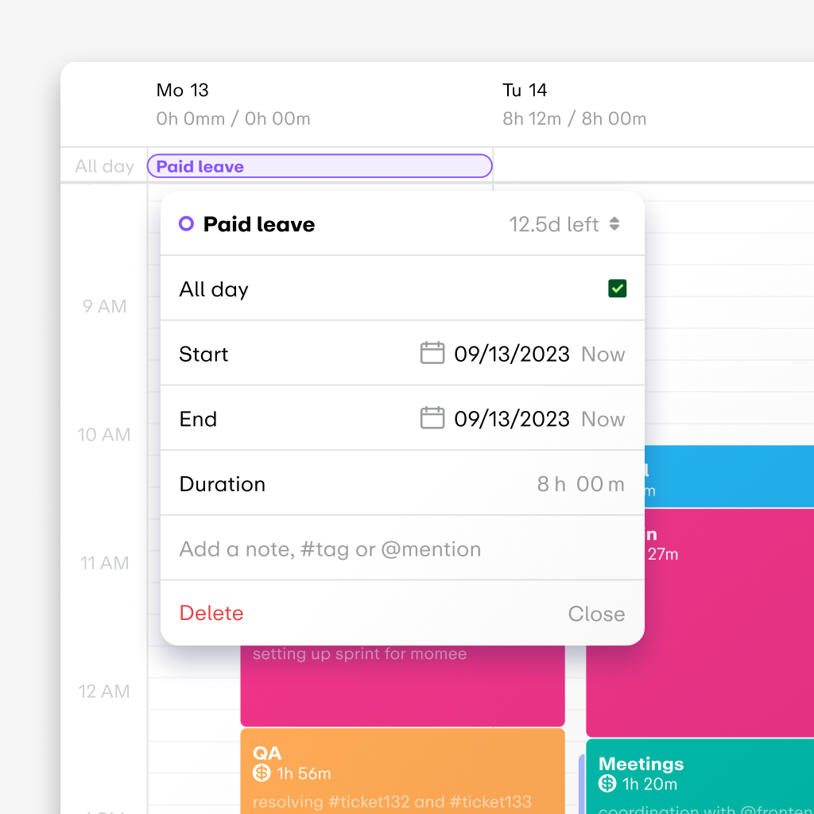This screenshot has height=814, width=814.
Task: Click the purple circle next to Paid leave title
Action: 186,223
